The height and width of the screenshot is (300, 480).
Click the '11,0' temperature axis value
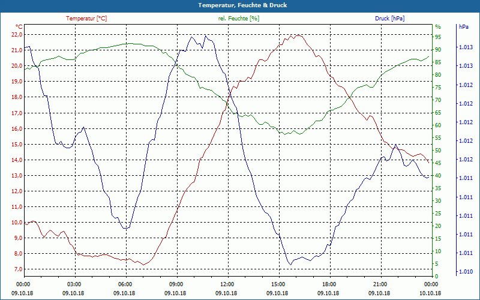17,207
